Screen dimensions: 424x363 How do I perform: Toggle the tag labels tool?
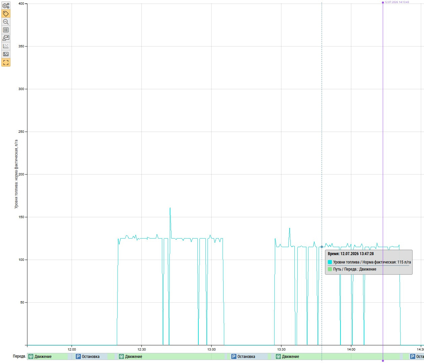6,14
